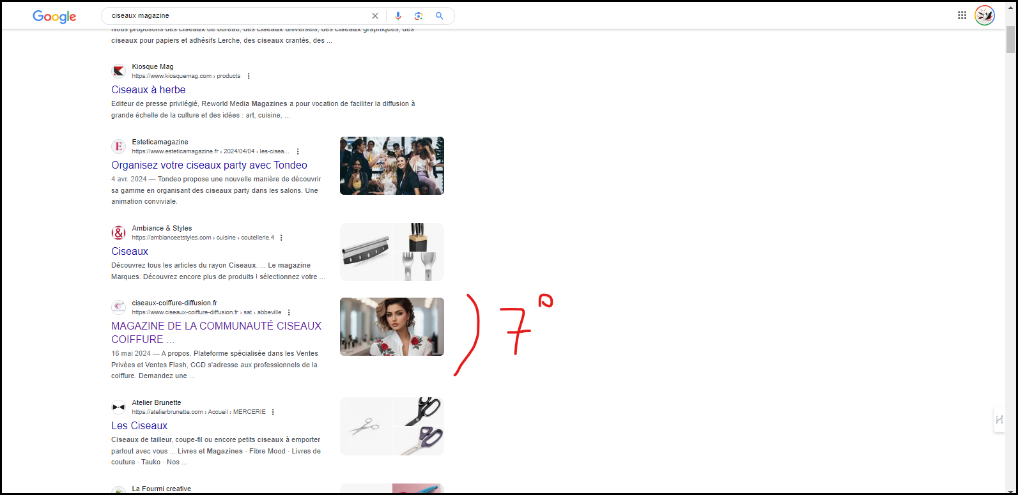1018x495 pixels.
Task: Click the atelierbrunette.com URL breadcrumb
Action: click(199, 412)
